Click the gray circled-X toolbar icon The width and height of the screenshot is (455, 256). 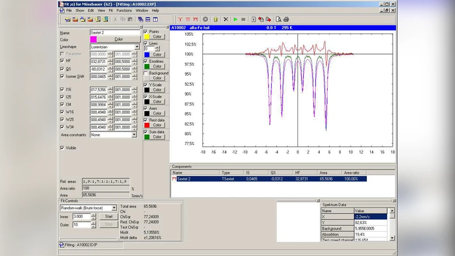[205, 19]
